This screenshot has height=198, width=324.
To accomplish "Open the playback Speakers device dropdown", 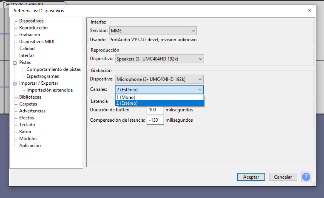I will (x=159, y=59).
